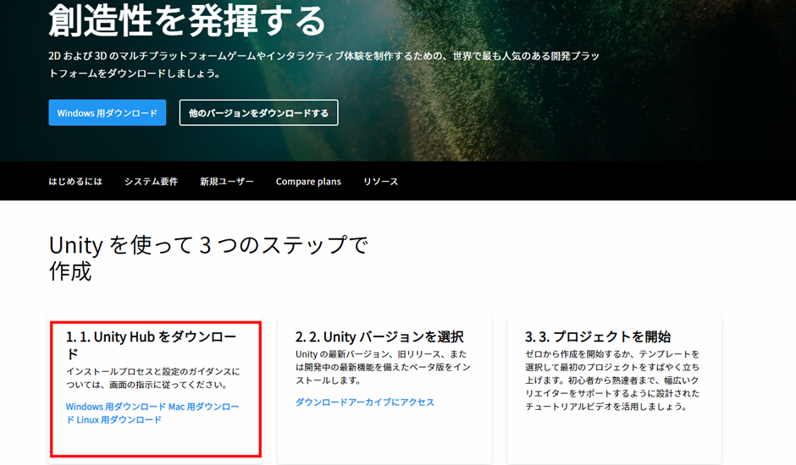Click the description text in プロジェクトを開始 card
Screen dimensions: 796x465
(x=611, y=380)
